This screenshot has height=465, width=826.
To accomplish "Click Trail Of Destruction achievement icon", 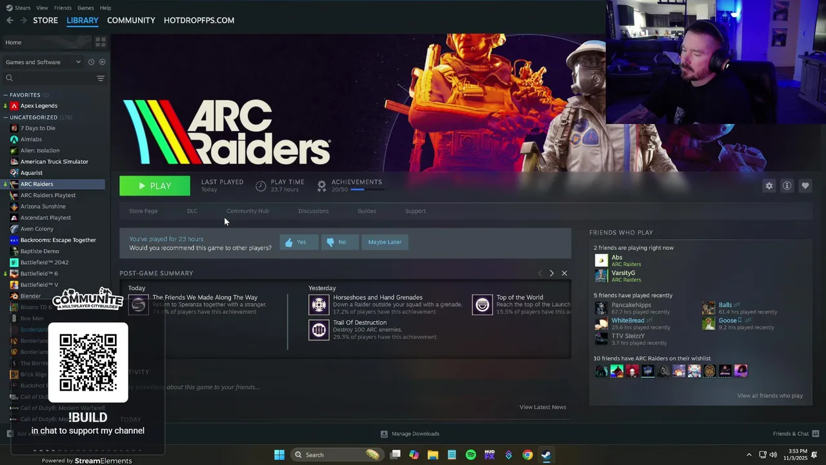I will point(319,330).
